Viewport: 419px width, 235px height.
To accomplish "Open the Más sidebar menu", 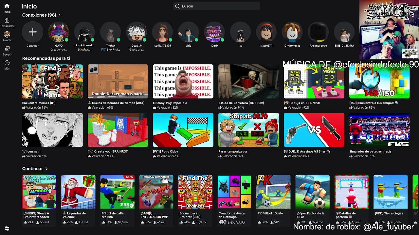I will point(7,63).
